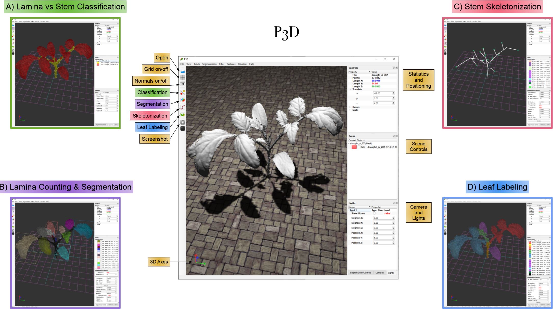Select the Length Z value 80.2823
This screenshot has width=553, height=309.
(376, 86)
